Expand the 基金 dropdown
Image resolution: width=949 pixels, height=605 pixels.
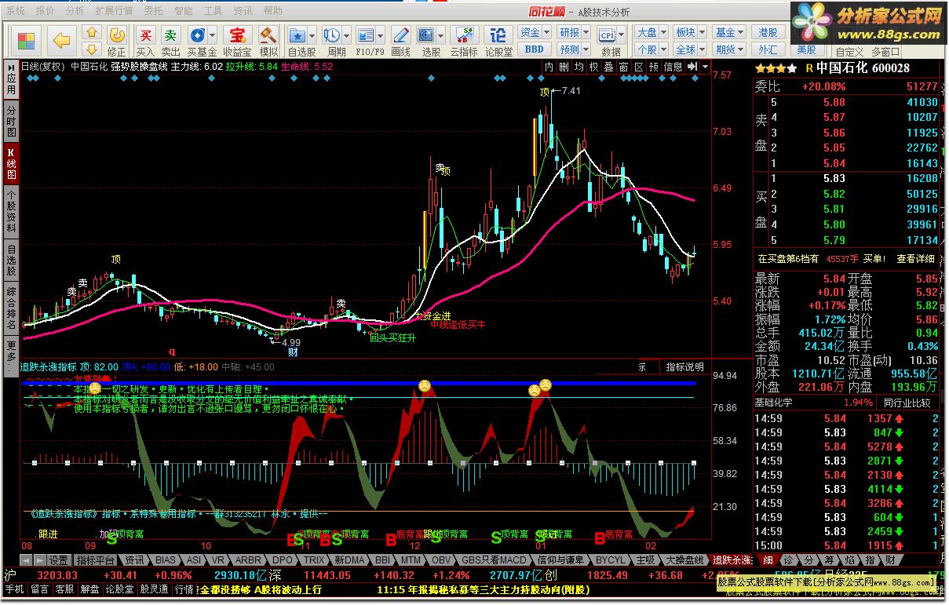(740, 32)
